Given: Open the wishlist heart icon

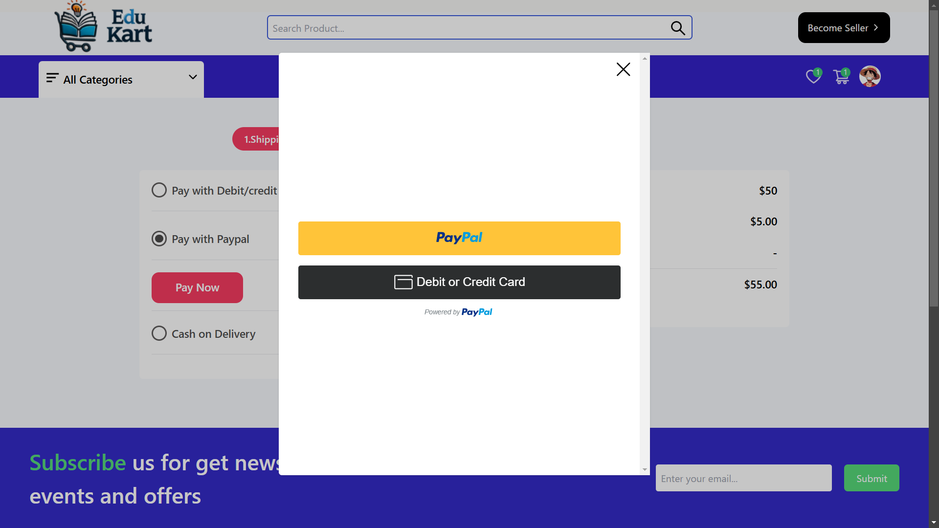Looking at the screenshot, I should coord(814,76).
